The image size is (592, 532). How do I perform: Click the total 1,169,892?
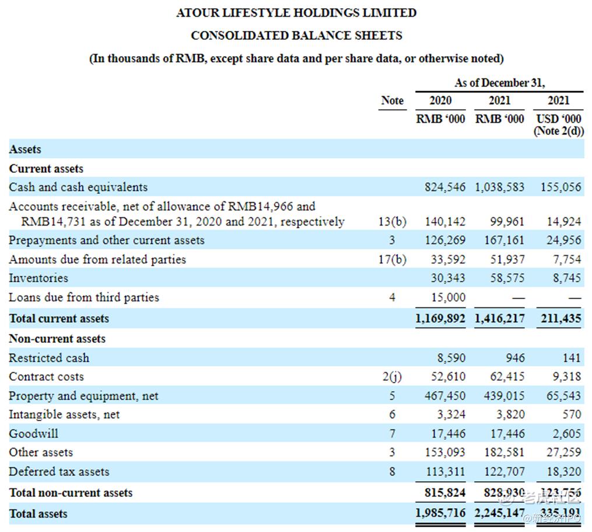point(440,319)
